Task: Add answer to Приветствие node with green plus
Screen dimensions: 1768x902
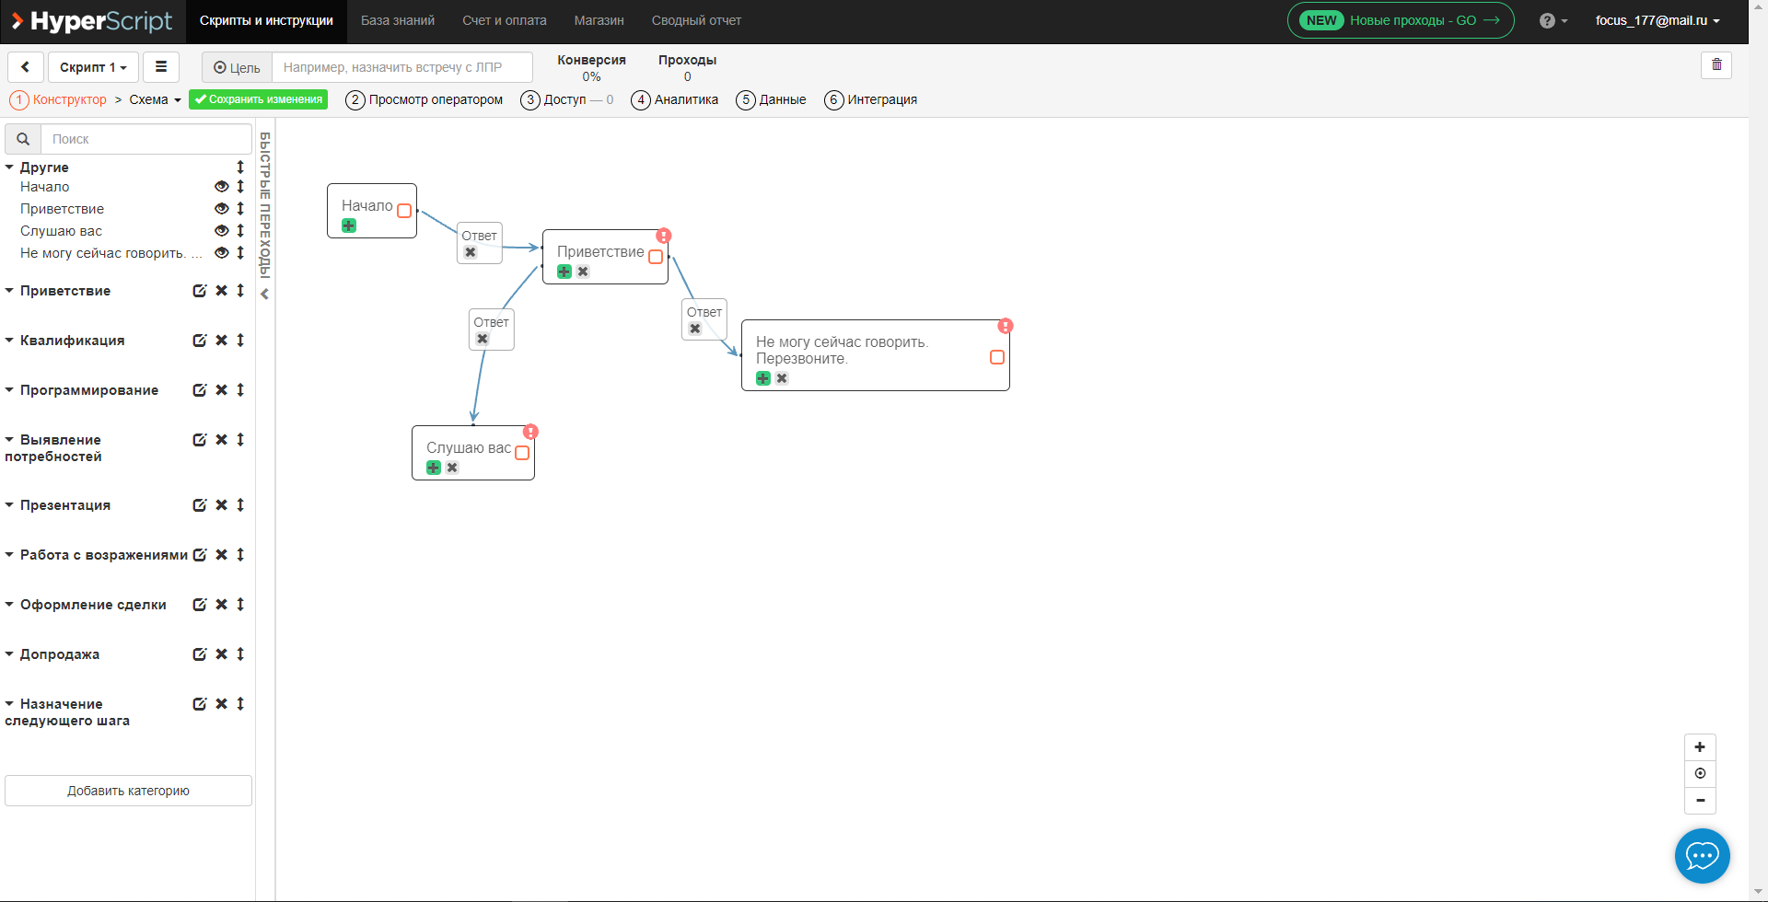Action: [564, 272]
